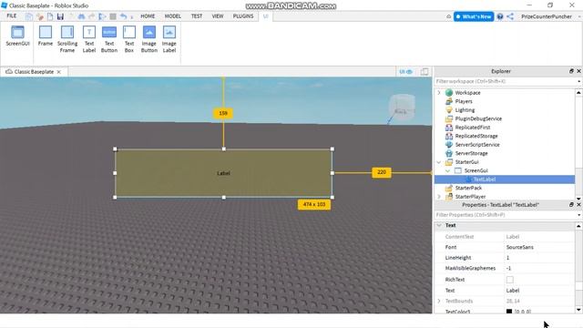This screenshot has width=583, height=328.
Task: Select ReplicatedStorage in Explorer
Action: (x=476, y=136)
